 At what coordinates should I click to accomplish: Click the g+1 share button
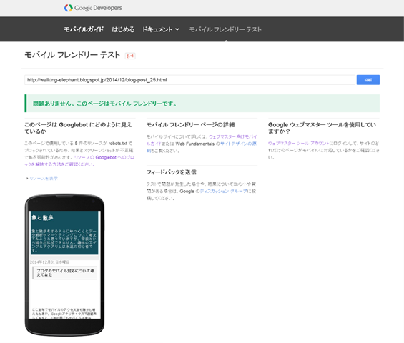point(130,56)
